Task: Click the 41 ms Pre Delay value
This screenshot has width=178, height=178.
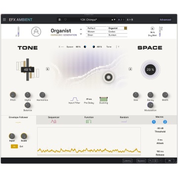Action: (89, 99)
